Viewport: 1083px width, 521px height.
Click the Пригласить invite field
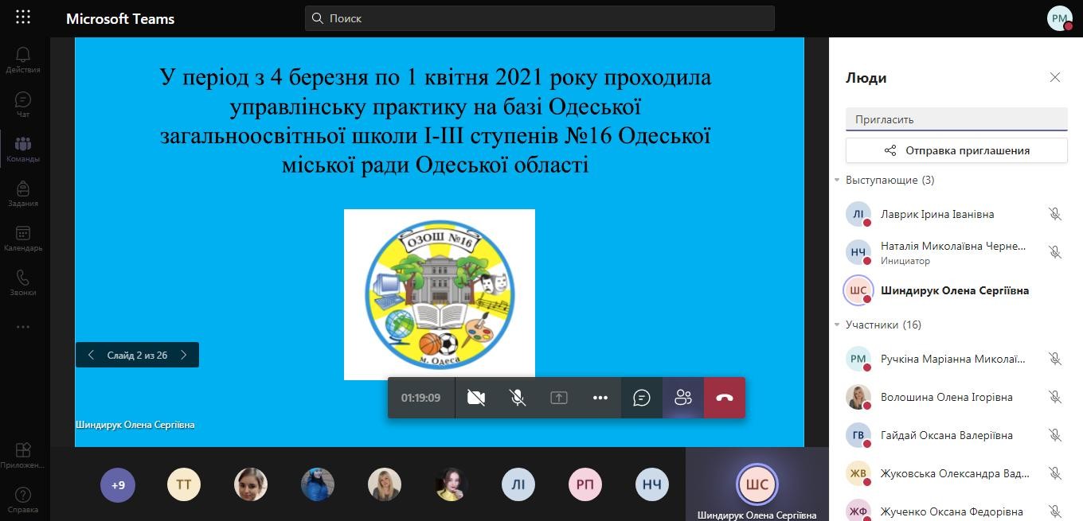[956, 119]
